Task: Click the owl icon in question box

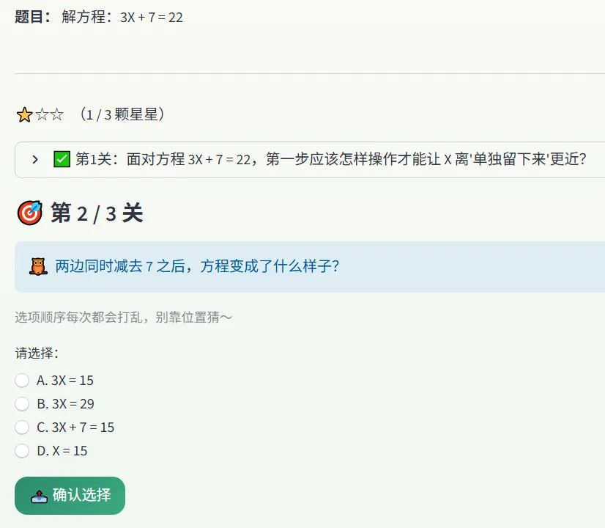Action: pos(38,266)
